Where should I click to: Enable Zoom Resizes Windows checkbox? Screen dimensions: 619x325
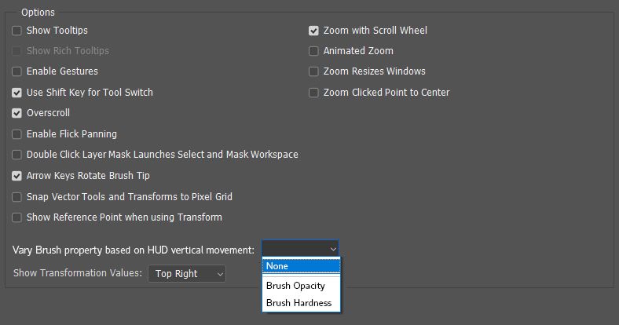click(313, 71)
